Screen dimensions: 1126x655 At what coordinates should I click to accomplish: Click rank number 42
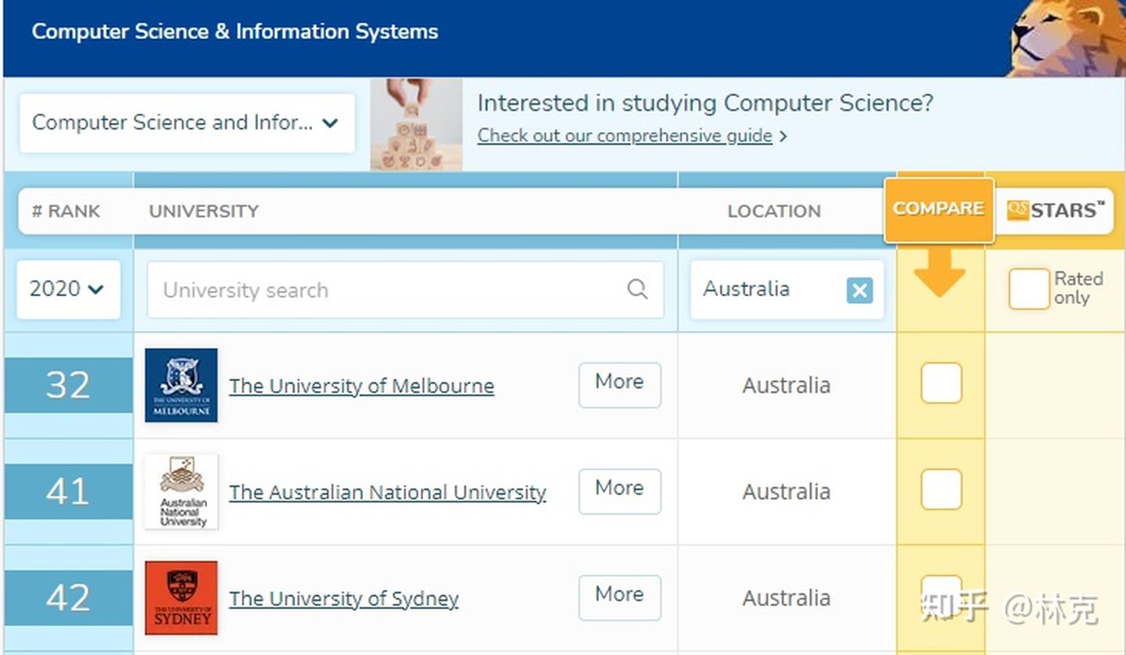68,598
